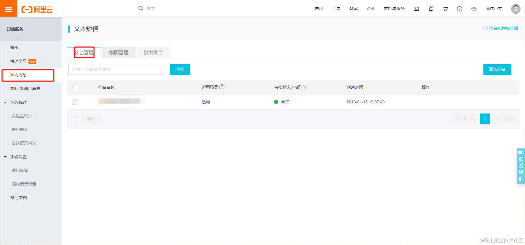Screen dimensions: 525x245
Task: Switch to the 签名管理 tab
Action: (84, 52)
